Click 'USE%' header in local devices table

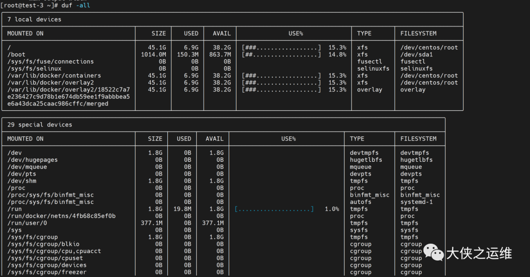[296, 33]
